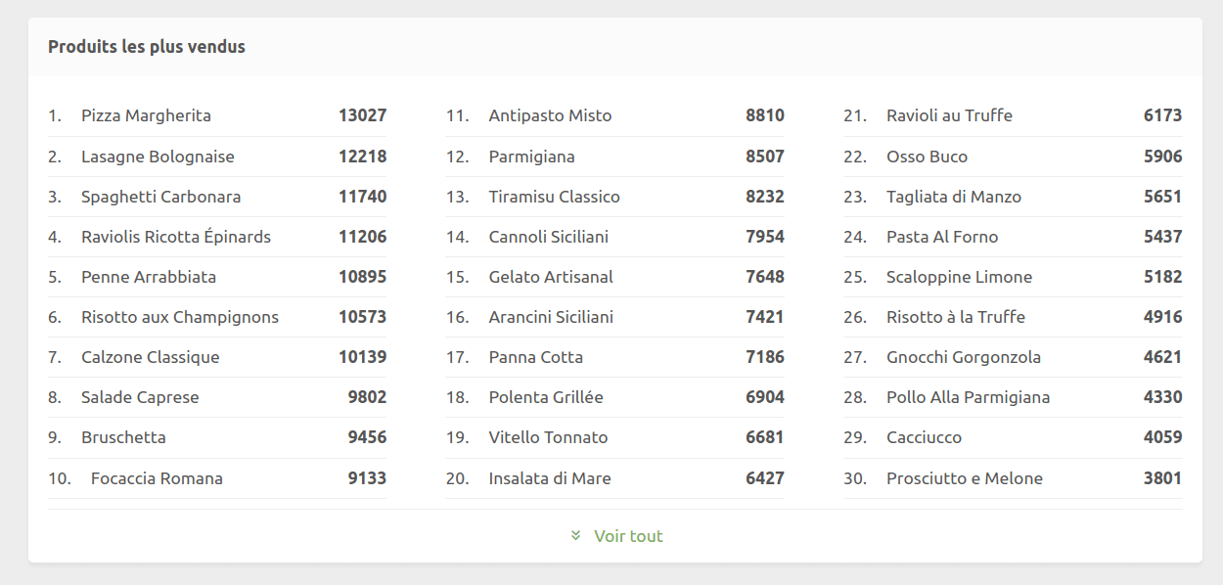This screenshot has width=1223, height=585.
Task: Click Spaghetti Carbonara in the first column
Action: point(161,197)
